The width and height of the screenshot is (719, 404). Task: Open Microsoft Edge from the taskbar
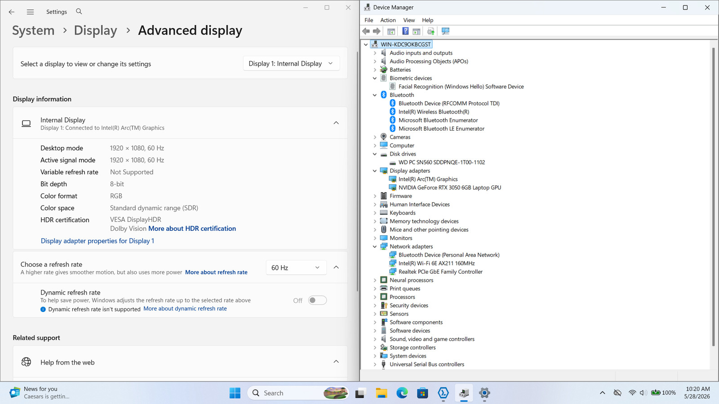(x=402, y=393)
